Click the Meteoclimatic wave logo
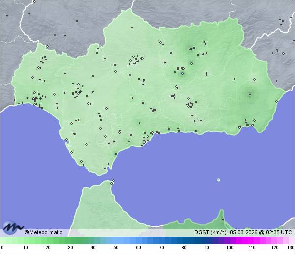The height and width of the screenshot is (254, 295). click(x=13, y=227)
